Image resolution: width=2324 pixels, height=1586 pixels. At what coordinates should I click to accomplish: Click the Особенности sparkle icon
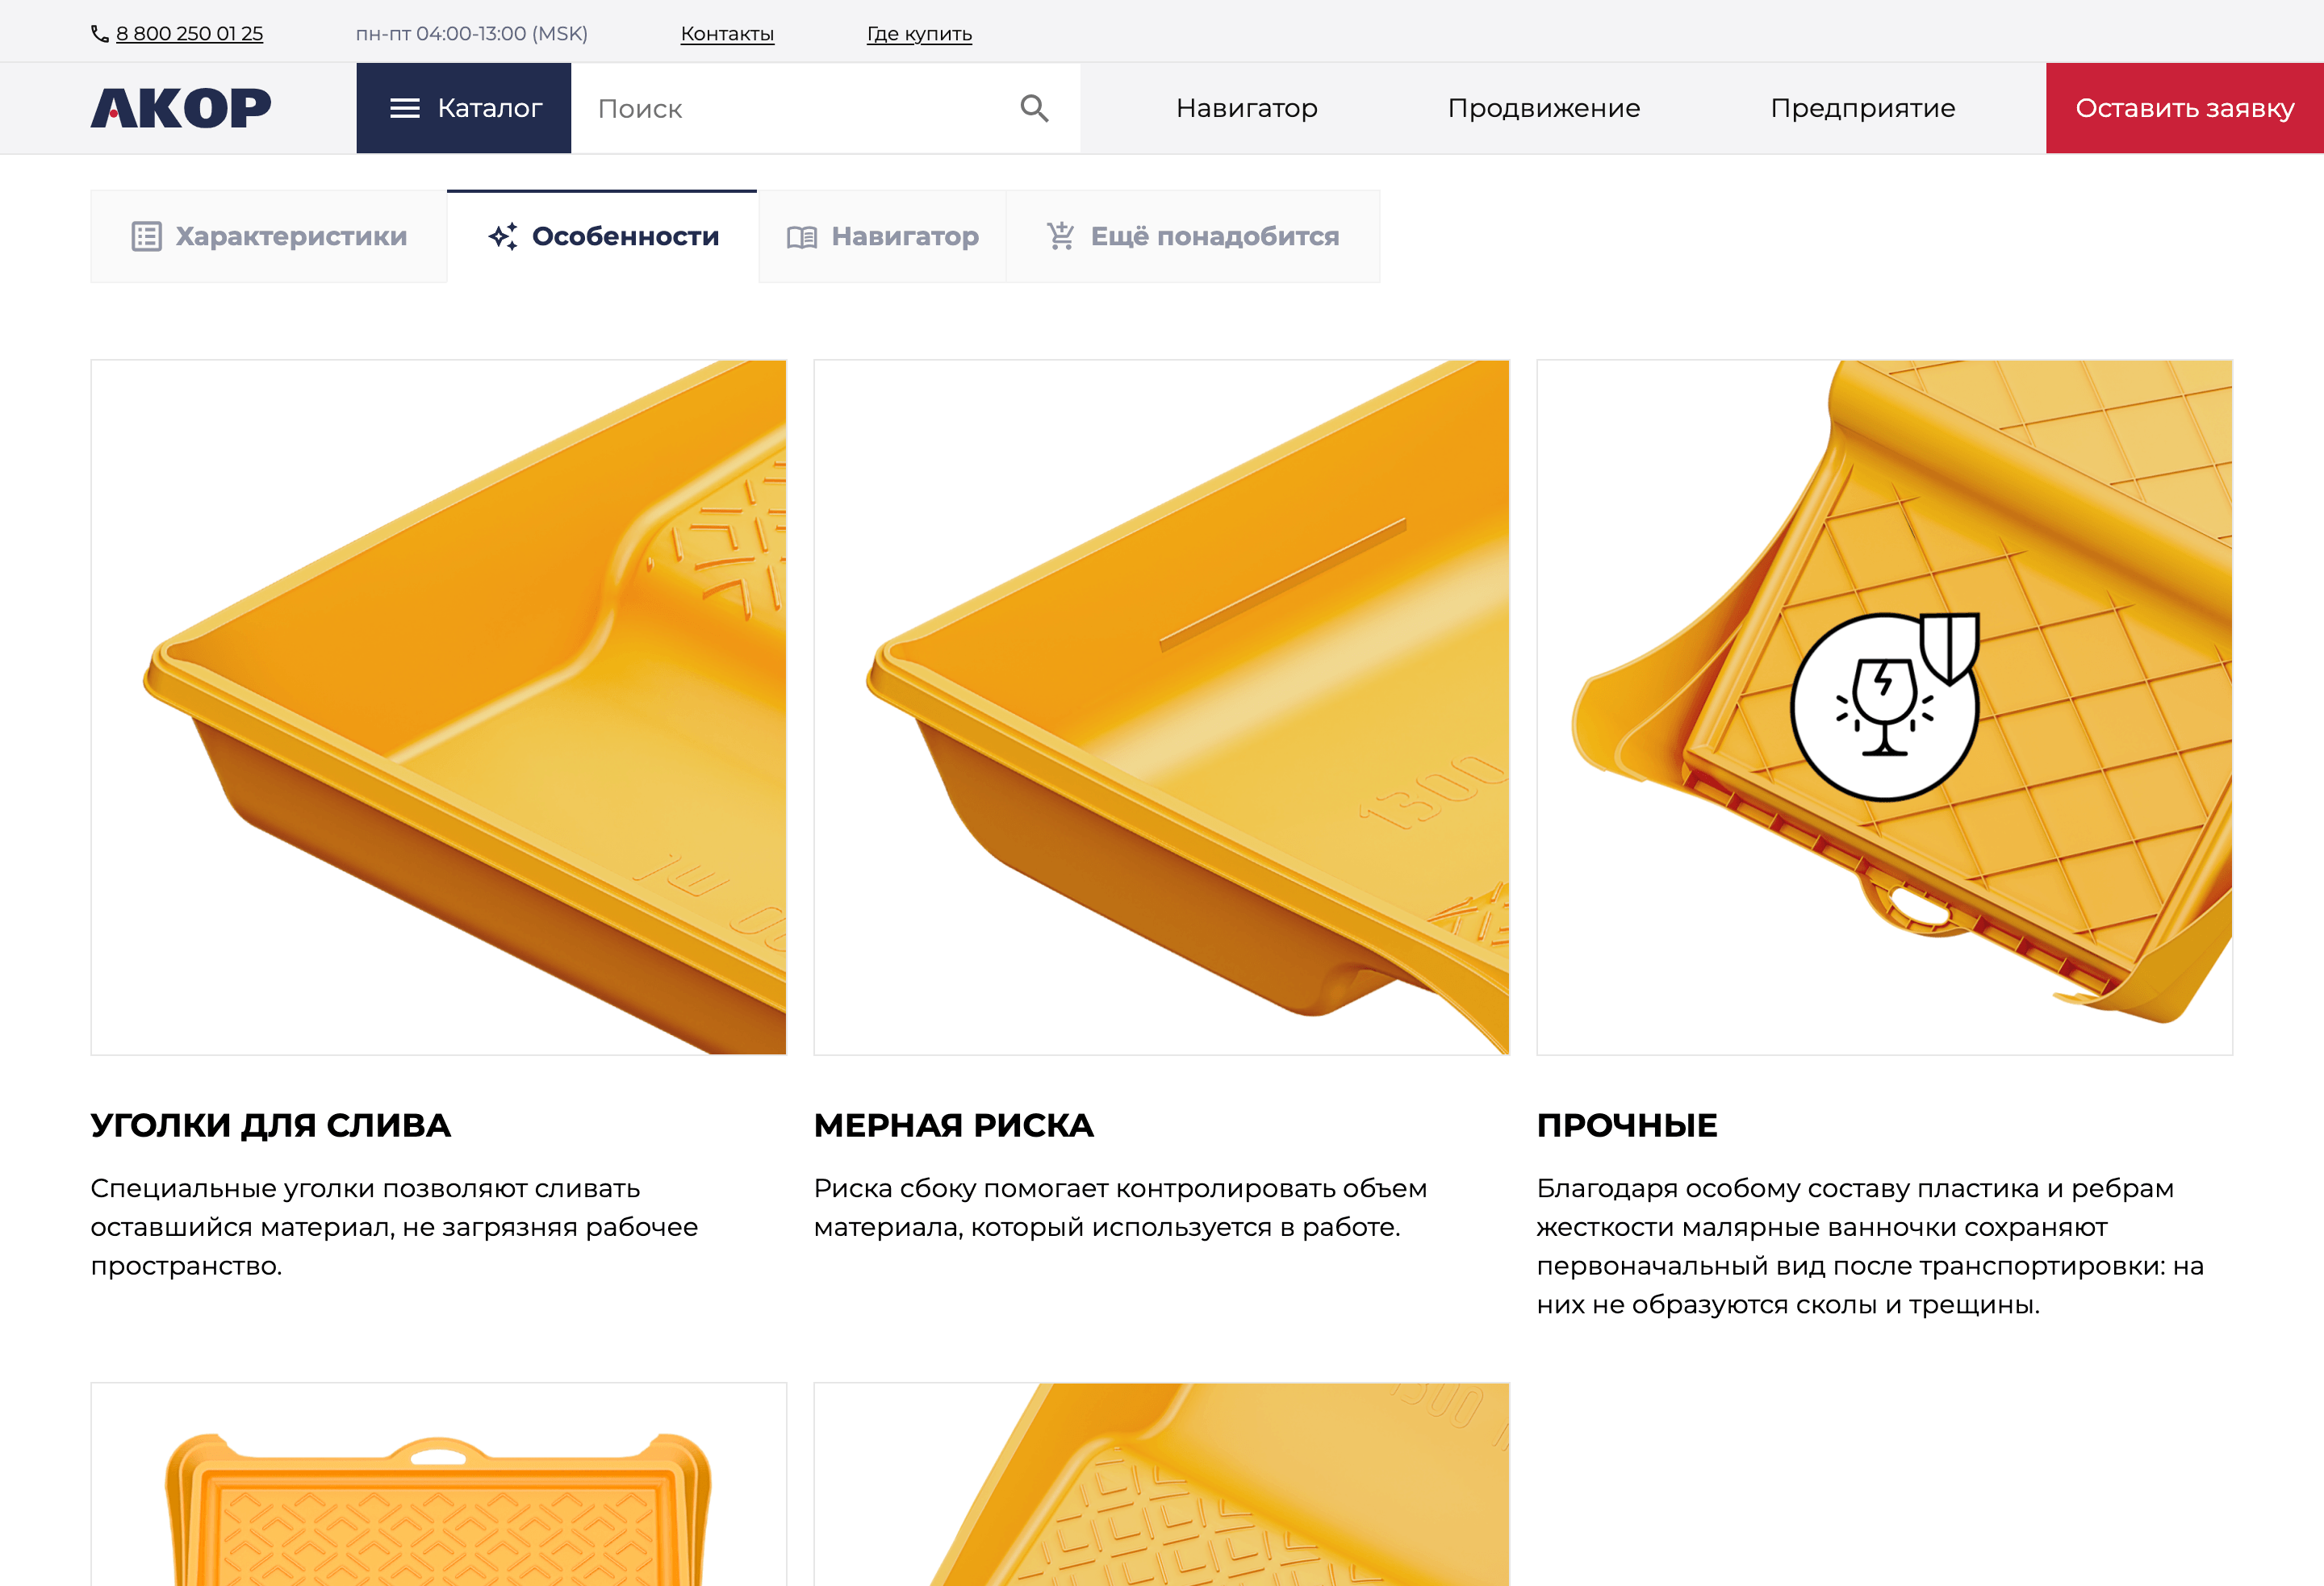503,237
